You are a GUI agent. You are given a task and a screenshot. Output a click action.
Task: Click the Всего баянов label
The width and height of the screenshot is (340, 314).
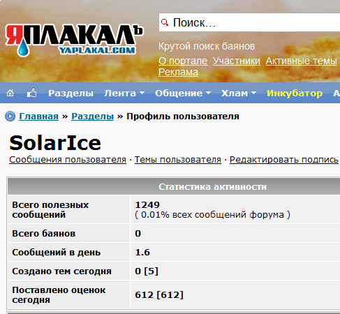tap(44, 233)
